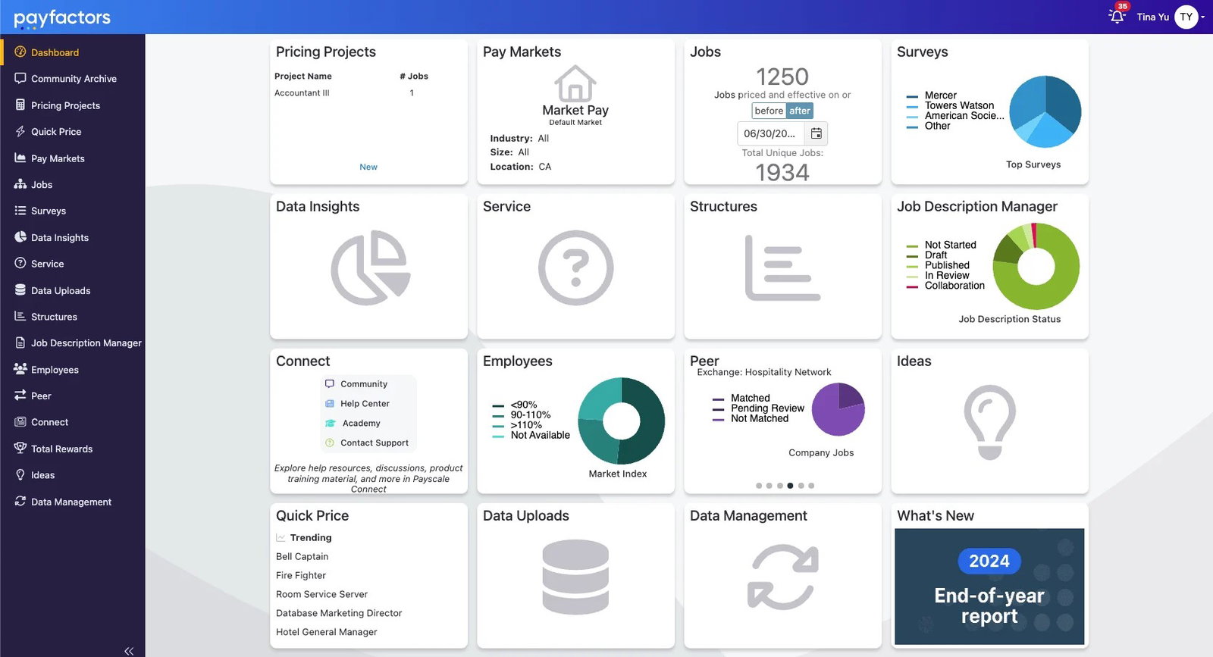Click the Data Uploads sidebar database icon

coord(20,290)
